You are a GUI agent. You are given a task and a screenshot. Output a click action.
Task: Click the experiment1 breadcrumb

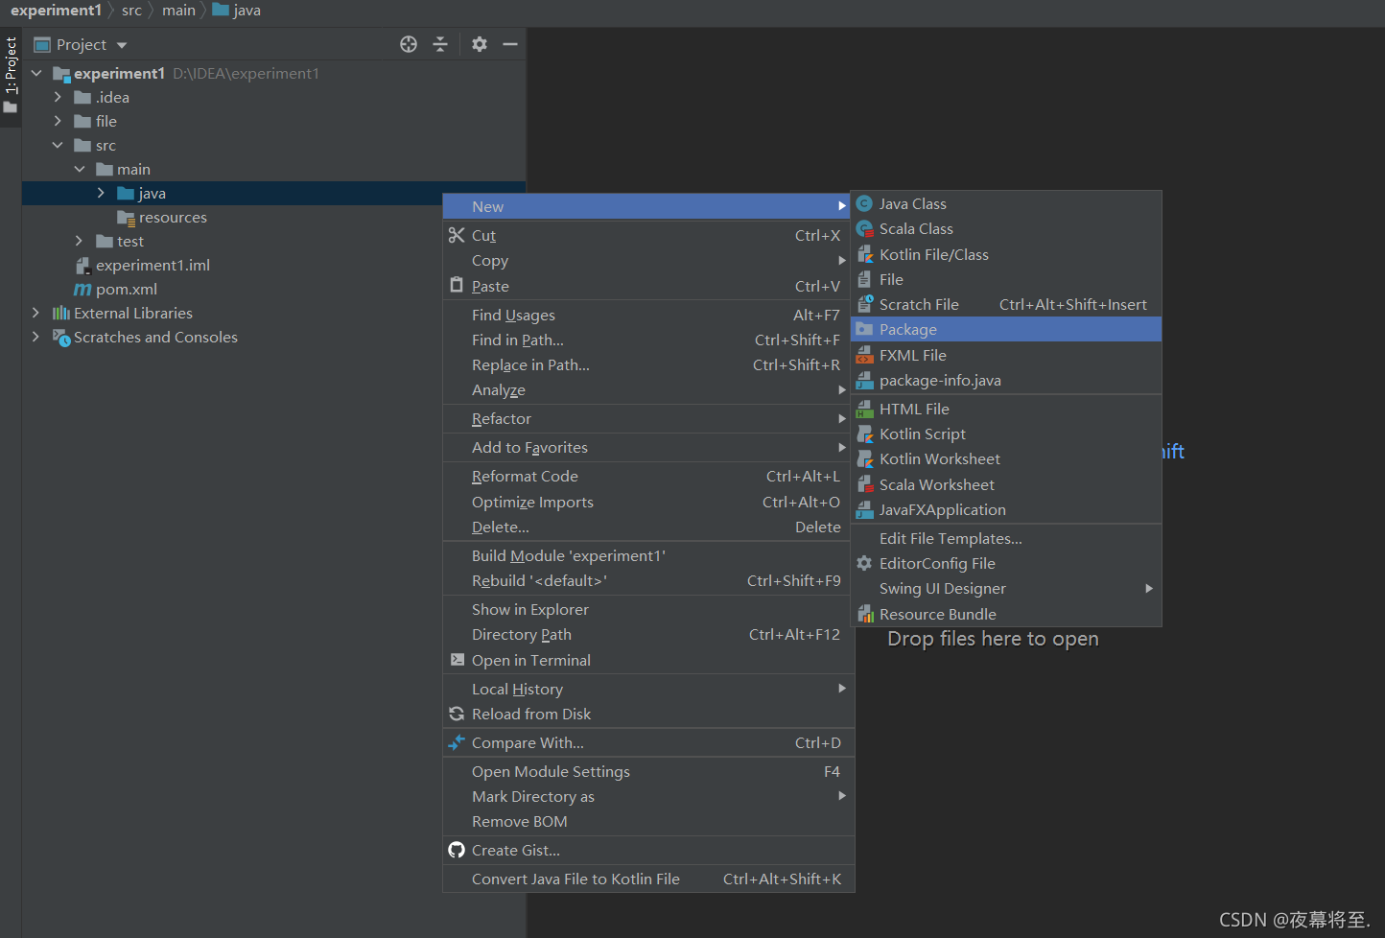[x=56, y=11]
